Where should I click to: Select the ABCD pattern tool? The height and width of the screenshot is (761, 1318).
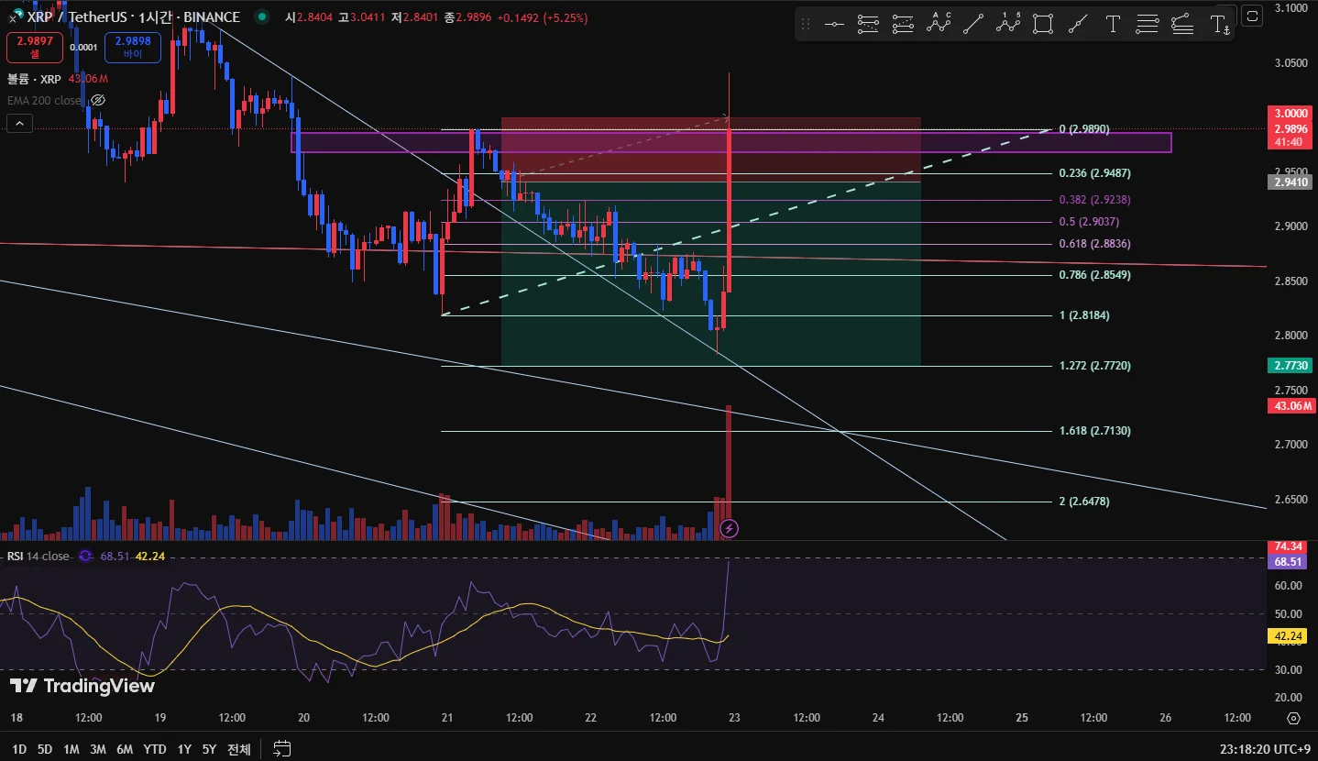(939, 25)
